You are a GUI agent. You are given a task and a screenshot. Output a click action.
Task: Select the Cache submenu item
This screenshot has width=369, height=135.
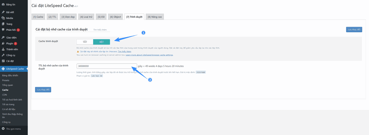(x=5, y=90)
